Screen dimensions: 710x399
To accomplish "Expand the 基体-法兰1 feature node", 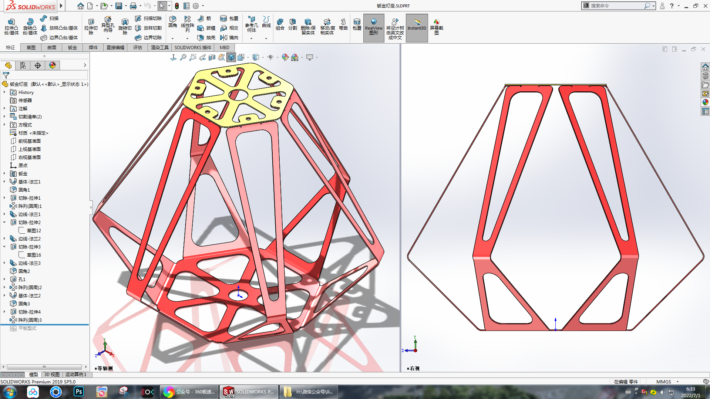I will coord(4,182).
